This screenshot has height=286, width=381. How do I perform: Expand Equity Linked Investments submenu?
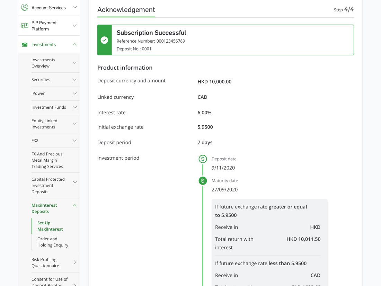tap(75, 124)
